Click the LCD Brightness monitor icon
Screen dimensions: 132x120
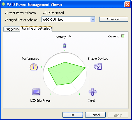[x=36, y=92]
